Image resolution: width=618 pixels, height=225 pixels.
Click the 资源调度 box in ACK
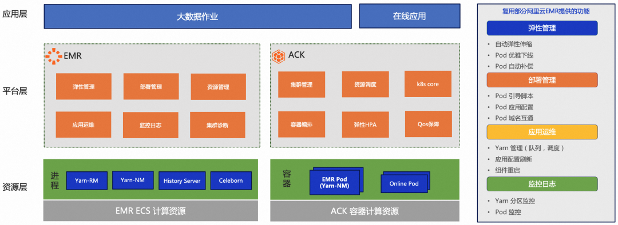click(x=365, y=84)
